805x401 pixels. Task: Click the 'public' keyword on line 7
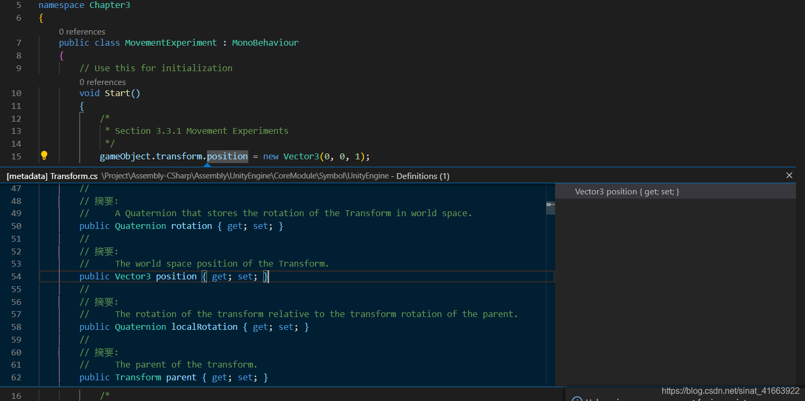pyautogui.click(x=74, y=42)
